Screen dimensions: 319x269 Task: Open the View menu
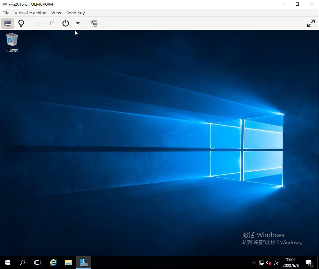pos(56,13)
